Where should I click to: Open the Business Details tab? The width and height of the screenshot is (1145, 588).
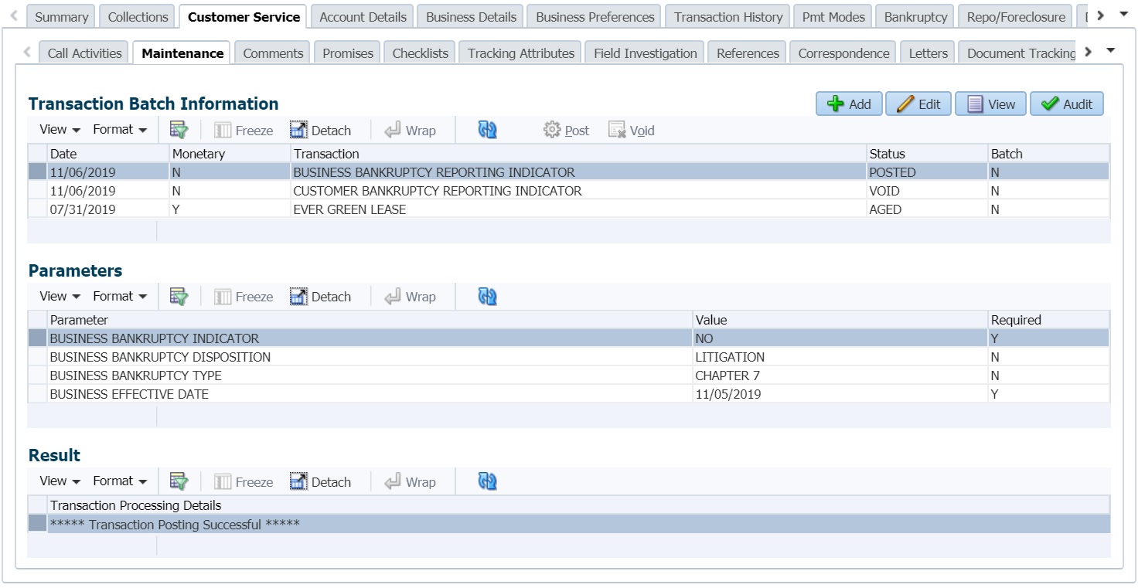pos(471,17)
